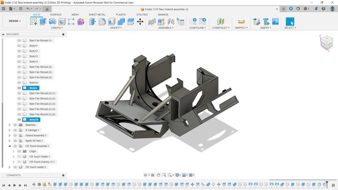The width and height of the screenshot is (338, 190).
Task: Switch to the MESH tab
Action: [75, 14]
